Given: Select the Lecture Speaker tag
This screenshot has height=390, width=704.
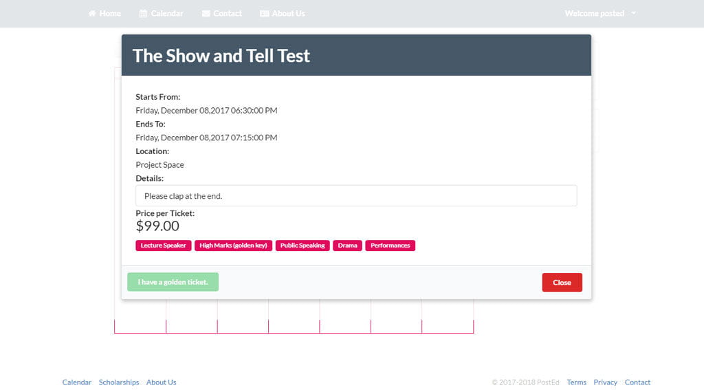Looking at the screenshot, I should point(163,246).
